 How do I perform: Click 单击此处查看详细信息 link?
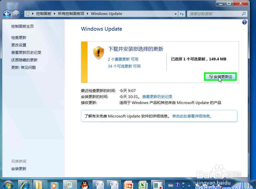coord(192,116)
